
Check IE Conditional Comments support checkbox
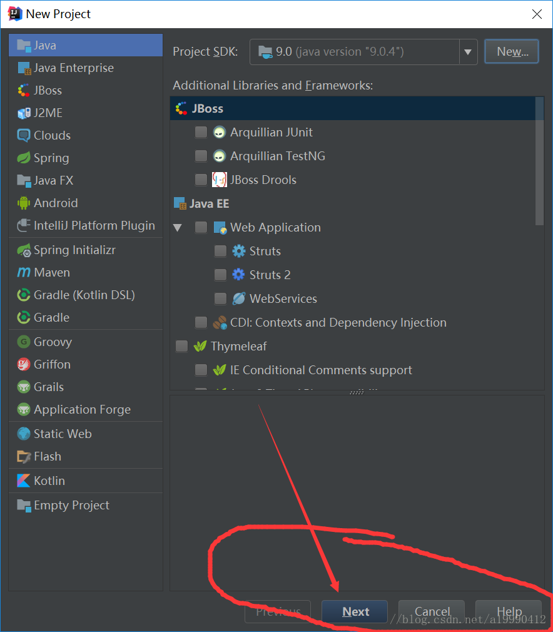pos(201,370)
